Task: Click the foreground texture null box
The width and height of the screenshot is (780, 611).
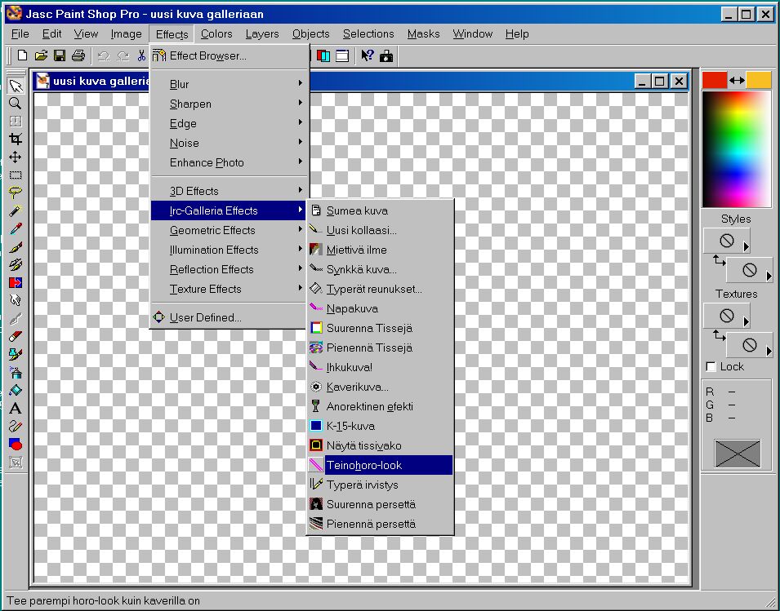Action: [726, 316]
